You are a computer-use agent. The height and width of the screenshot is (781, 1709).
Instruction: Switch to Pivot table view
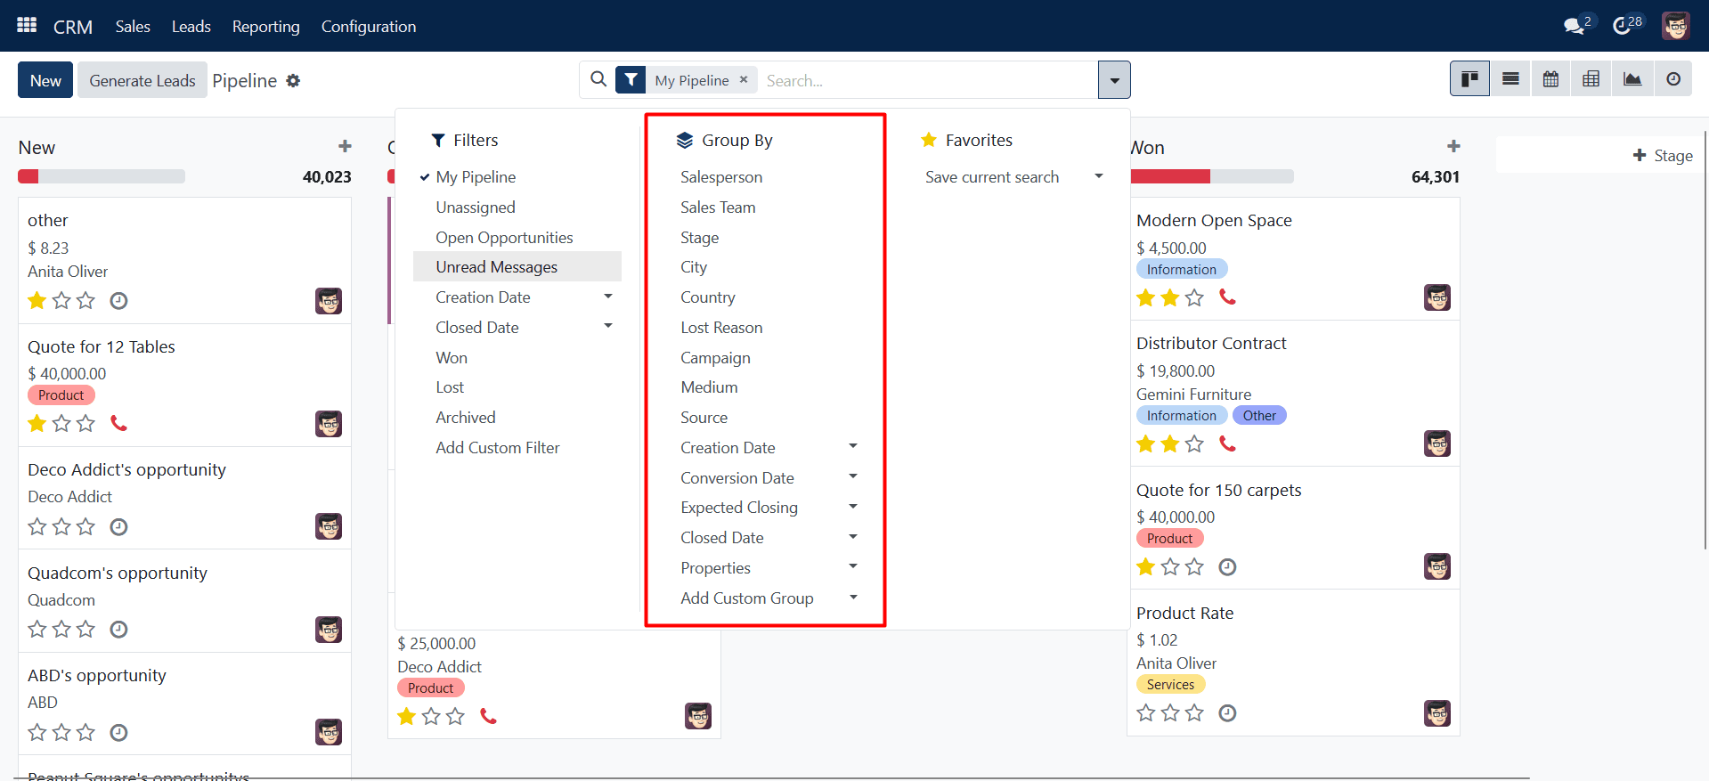pos(1591,79)
